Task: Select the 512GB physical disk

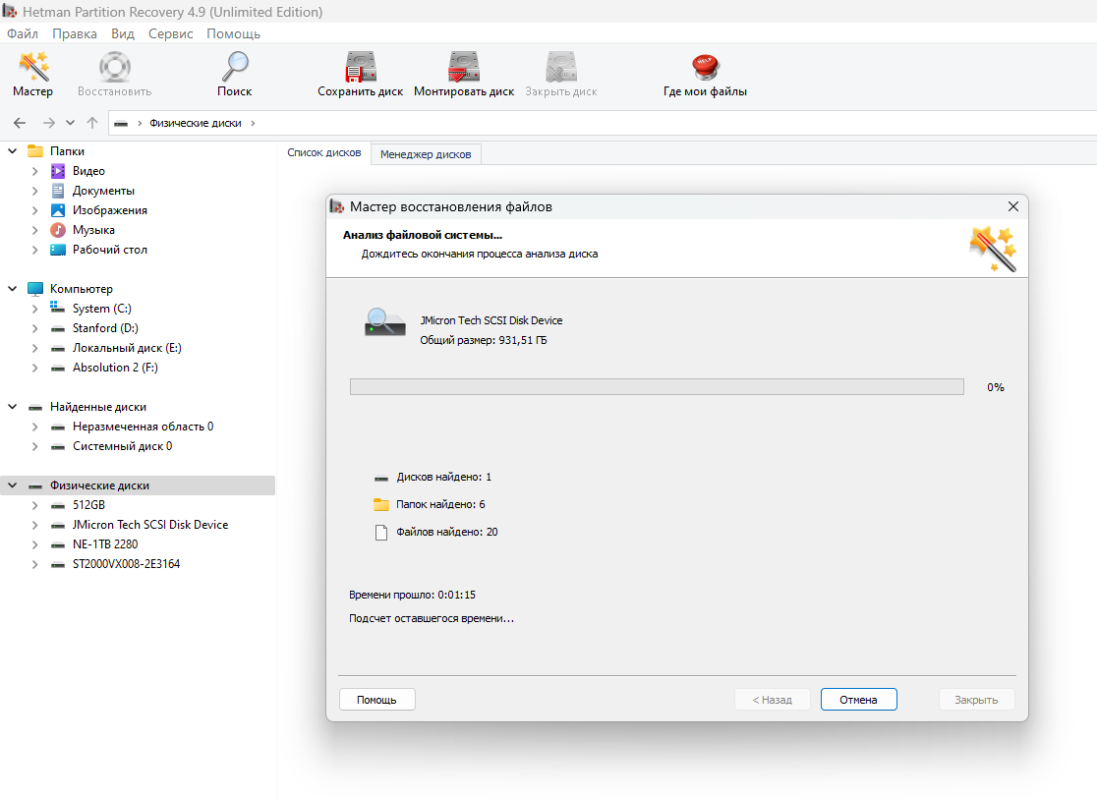Action: [88, 504]
